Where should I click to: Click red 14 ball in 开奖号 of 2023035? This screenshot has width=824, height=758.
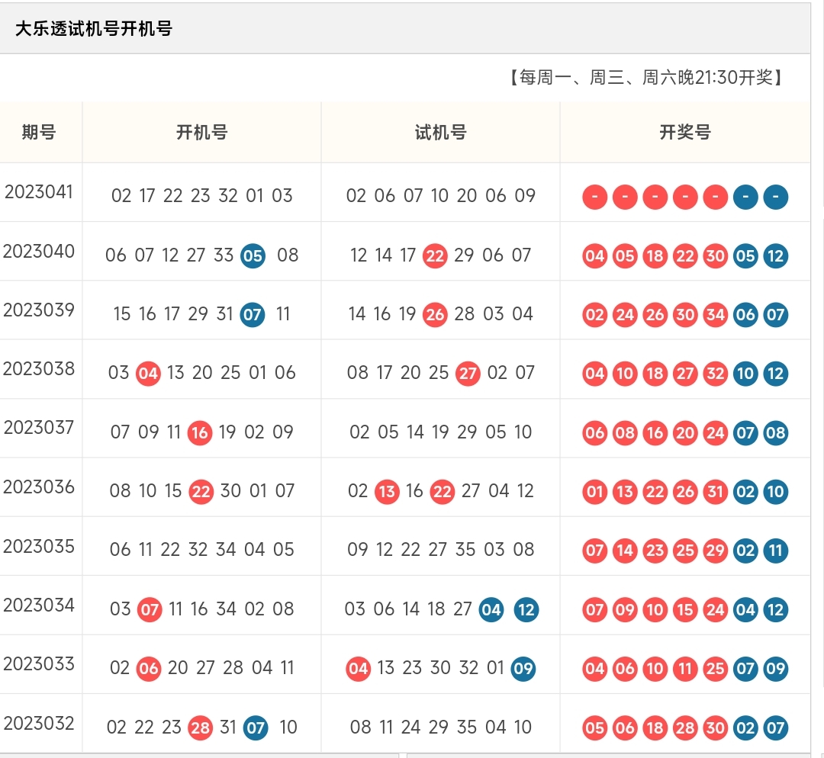(x=625, y=551)
